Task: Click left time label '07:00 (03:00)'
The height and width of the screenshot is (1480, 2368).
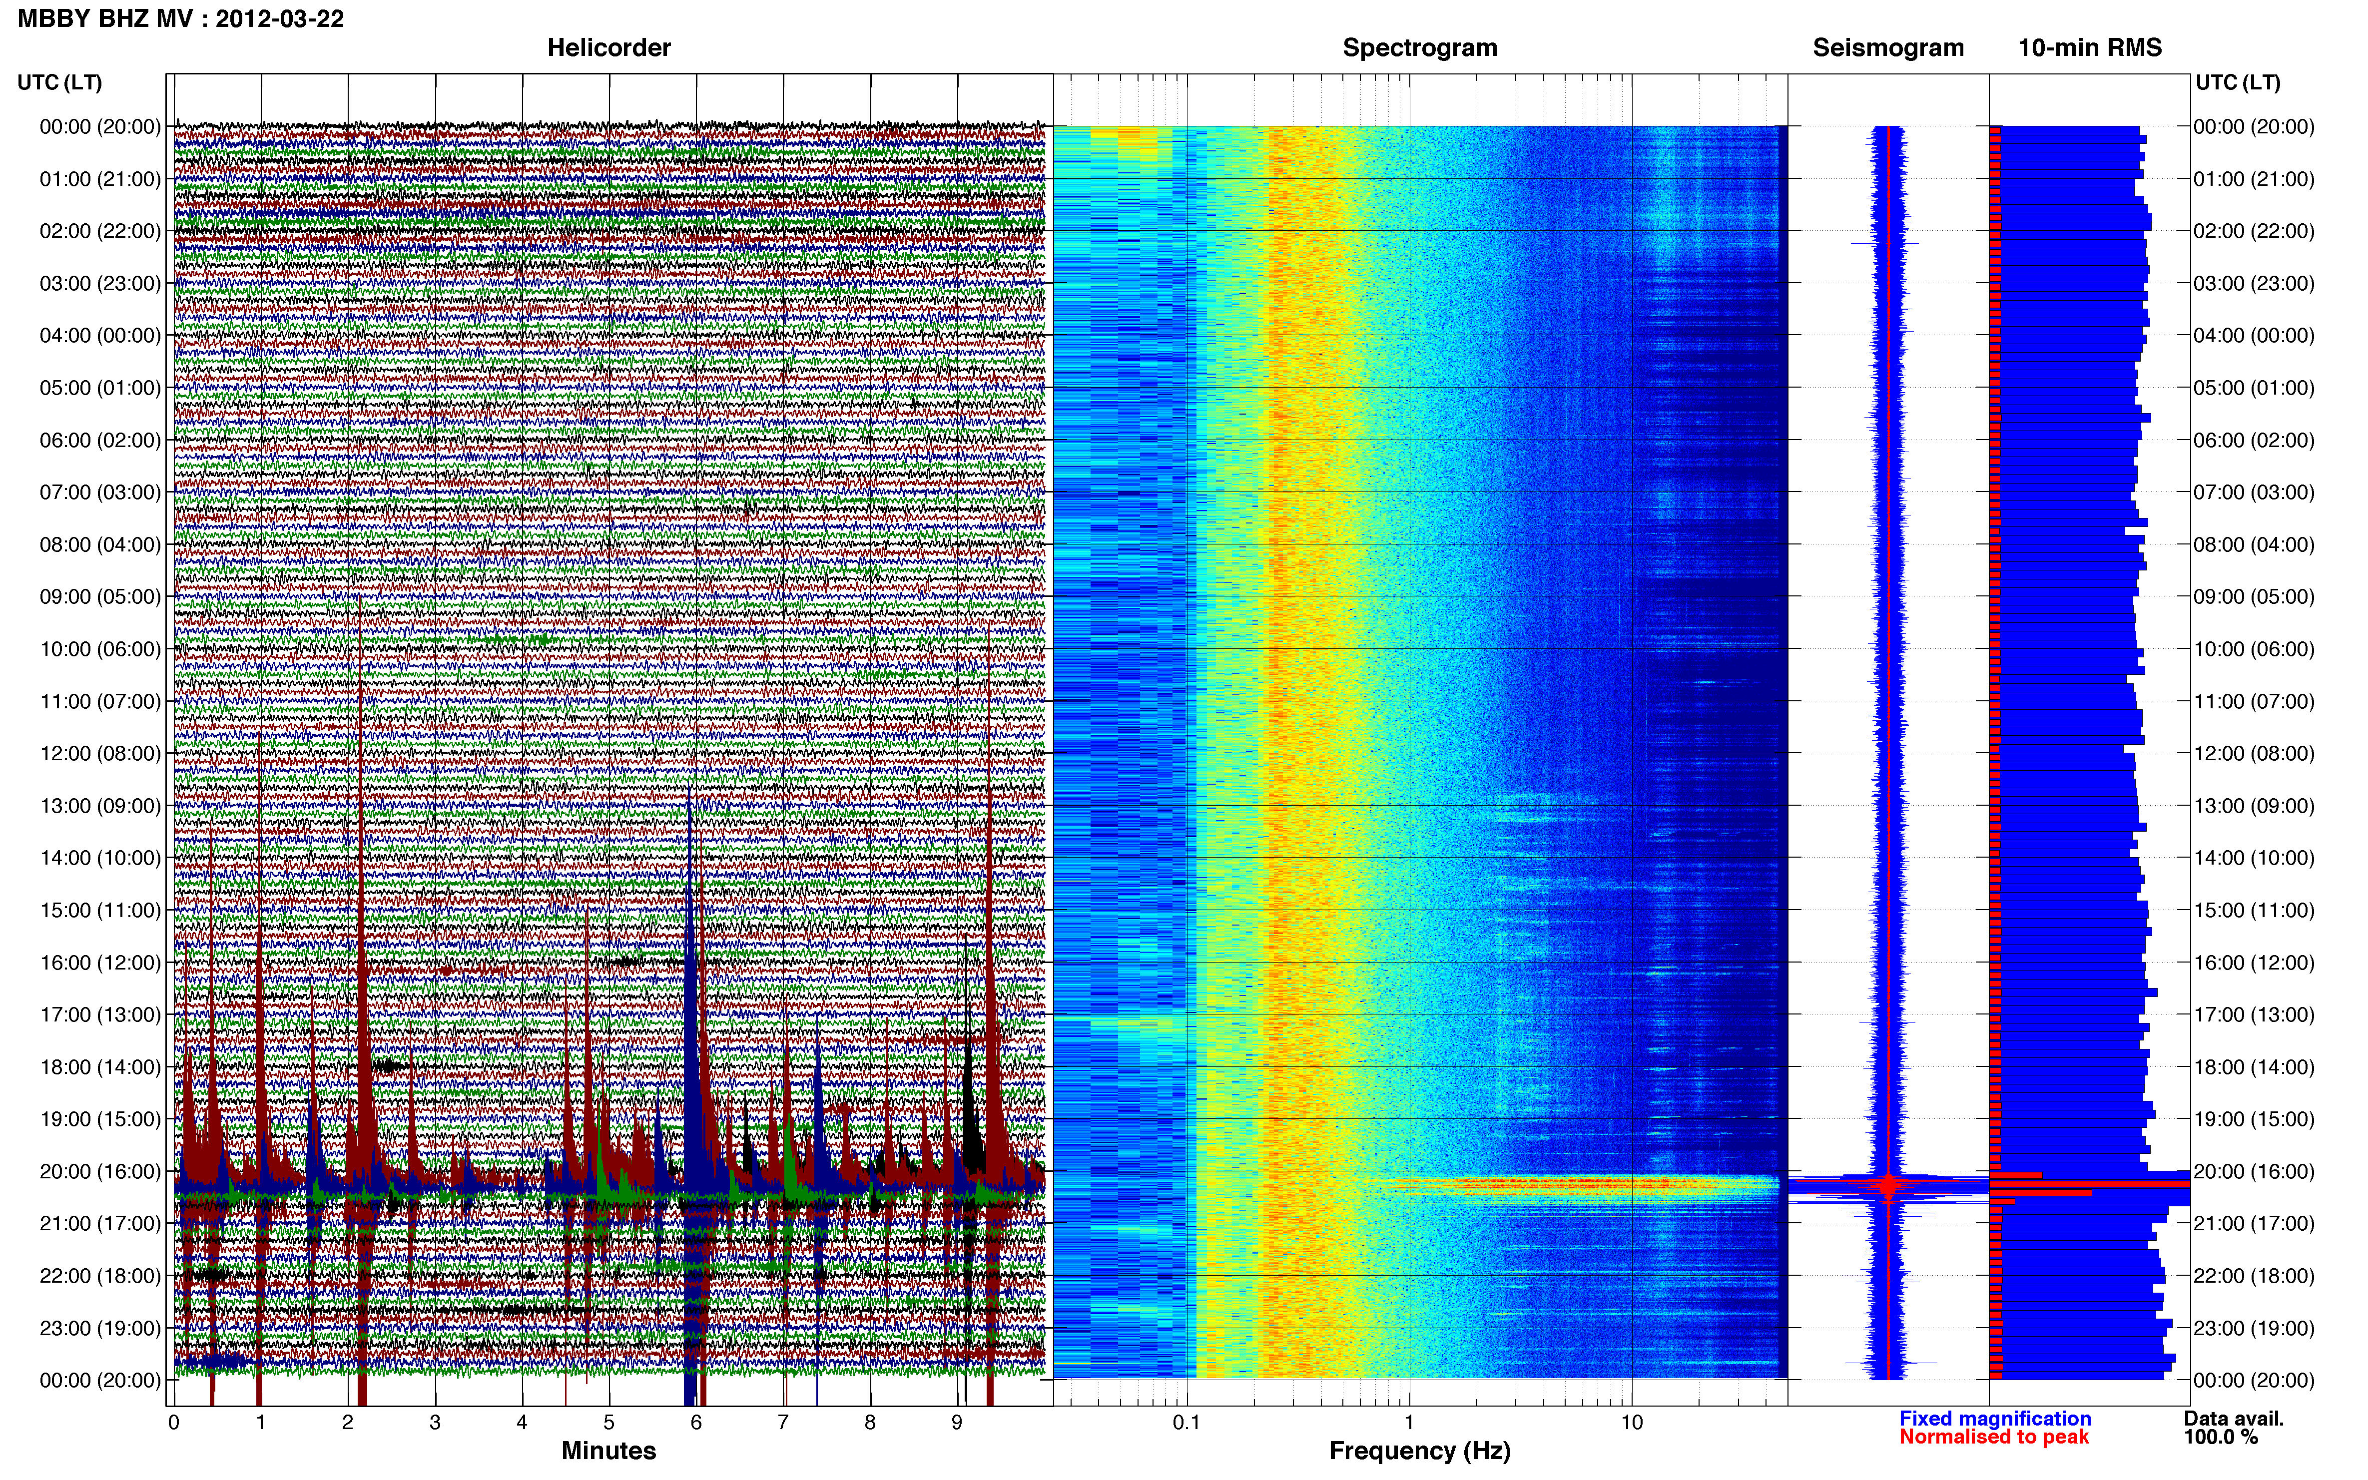Action: [100, 493]
